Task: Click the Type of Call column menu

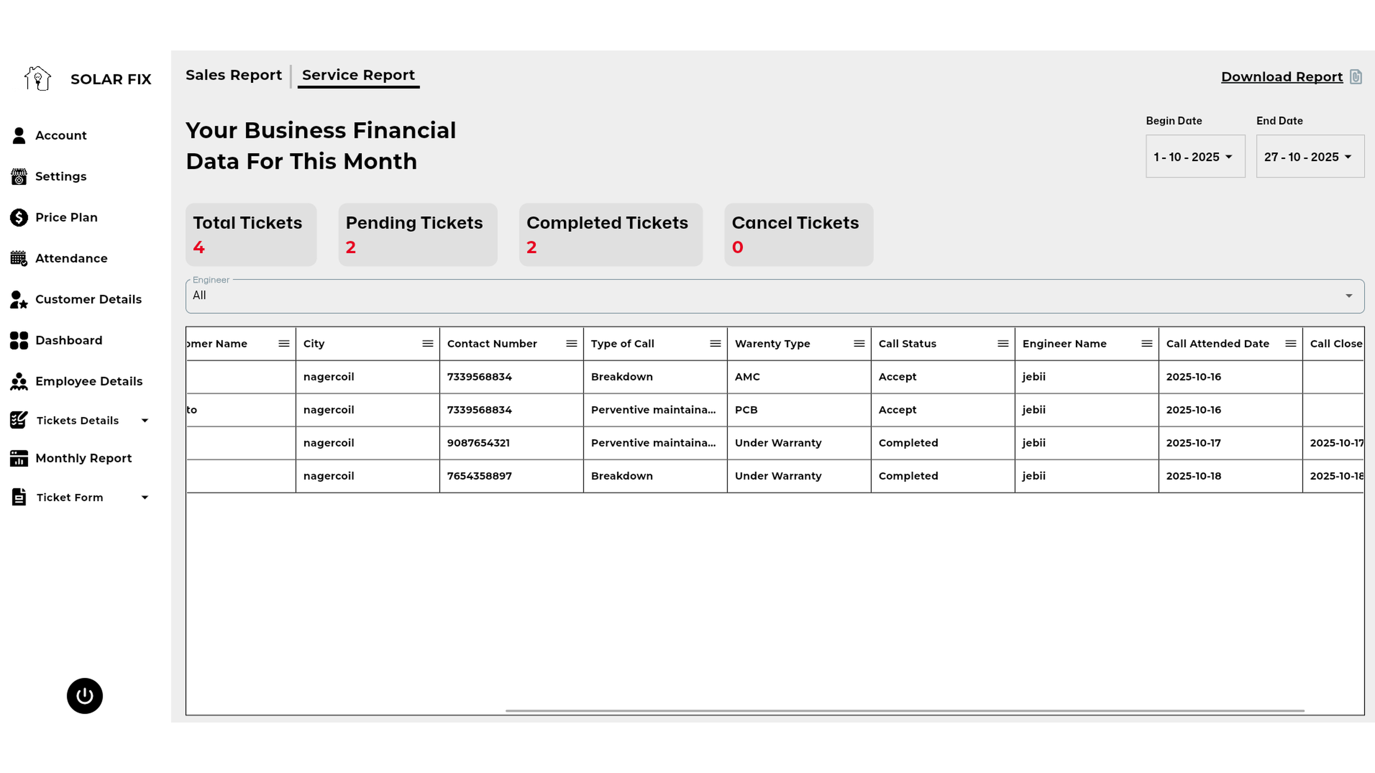Action: click(715, 344)
